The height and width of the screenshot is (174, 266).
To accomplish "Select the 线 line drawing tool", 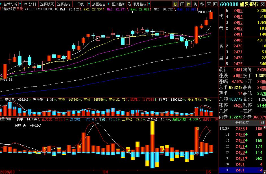I will (195, 4).
